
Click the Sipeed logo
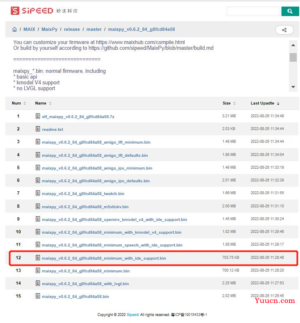pos(44,11)
